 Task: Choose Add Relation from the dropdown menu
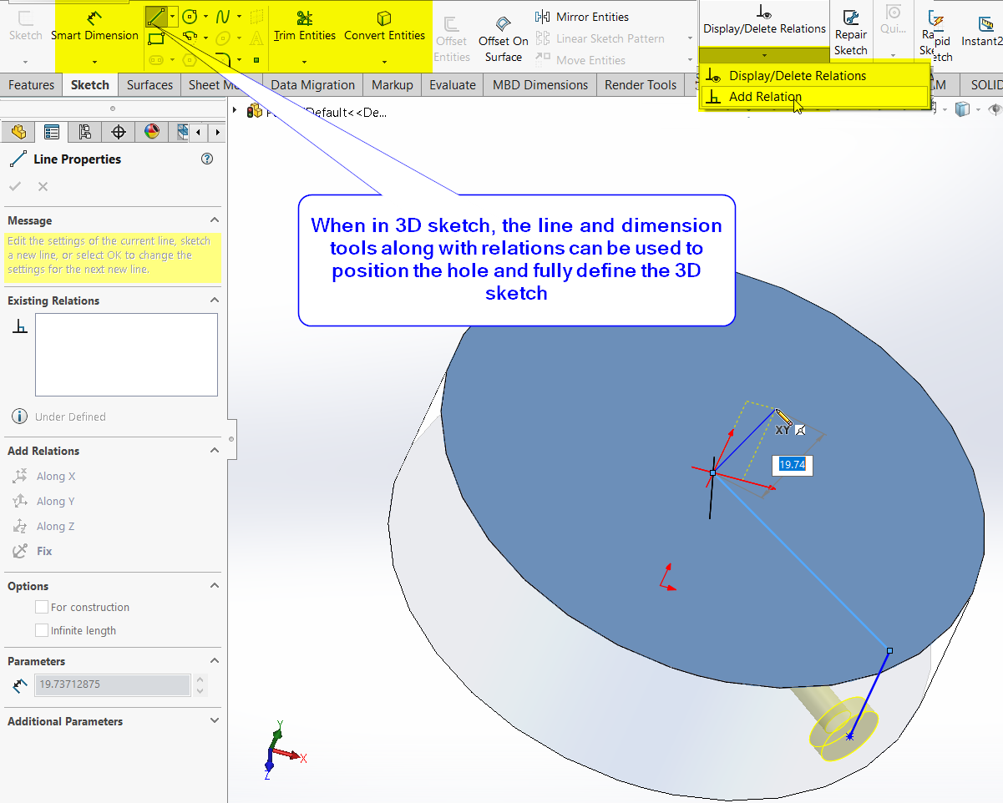pyautogui.click(x=765, y=97)
